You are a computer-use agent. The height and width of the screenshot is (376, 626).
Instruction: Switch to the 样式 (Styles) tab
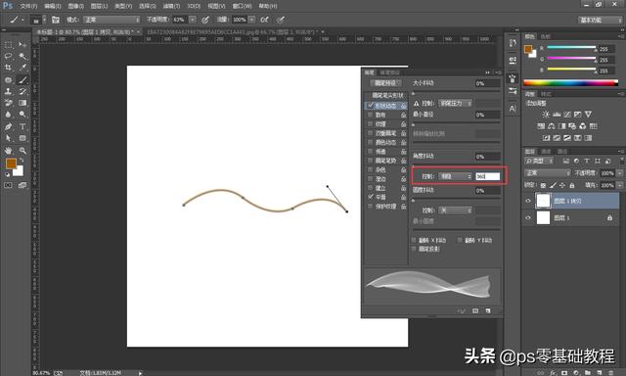(546, 94)
